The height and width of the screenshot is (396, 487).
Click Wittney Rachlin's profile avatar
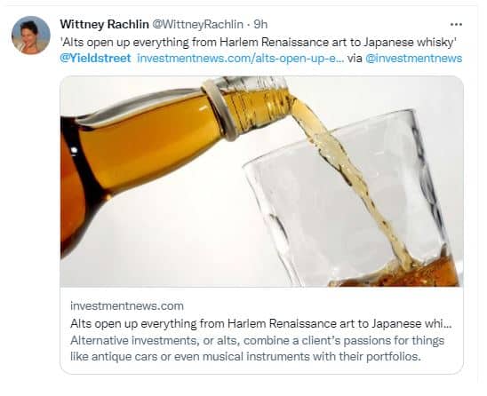pyautogui.click(x=31, y=35)
